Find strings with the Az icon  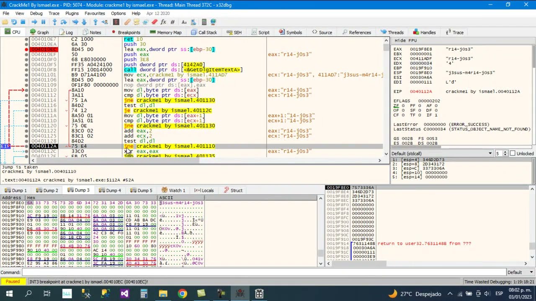184,22
